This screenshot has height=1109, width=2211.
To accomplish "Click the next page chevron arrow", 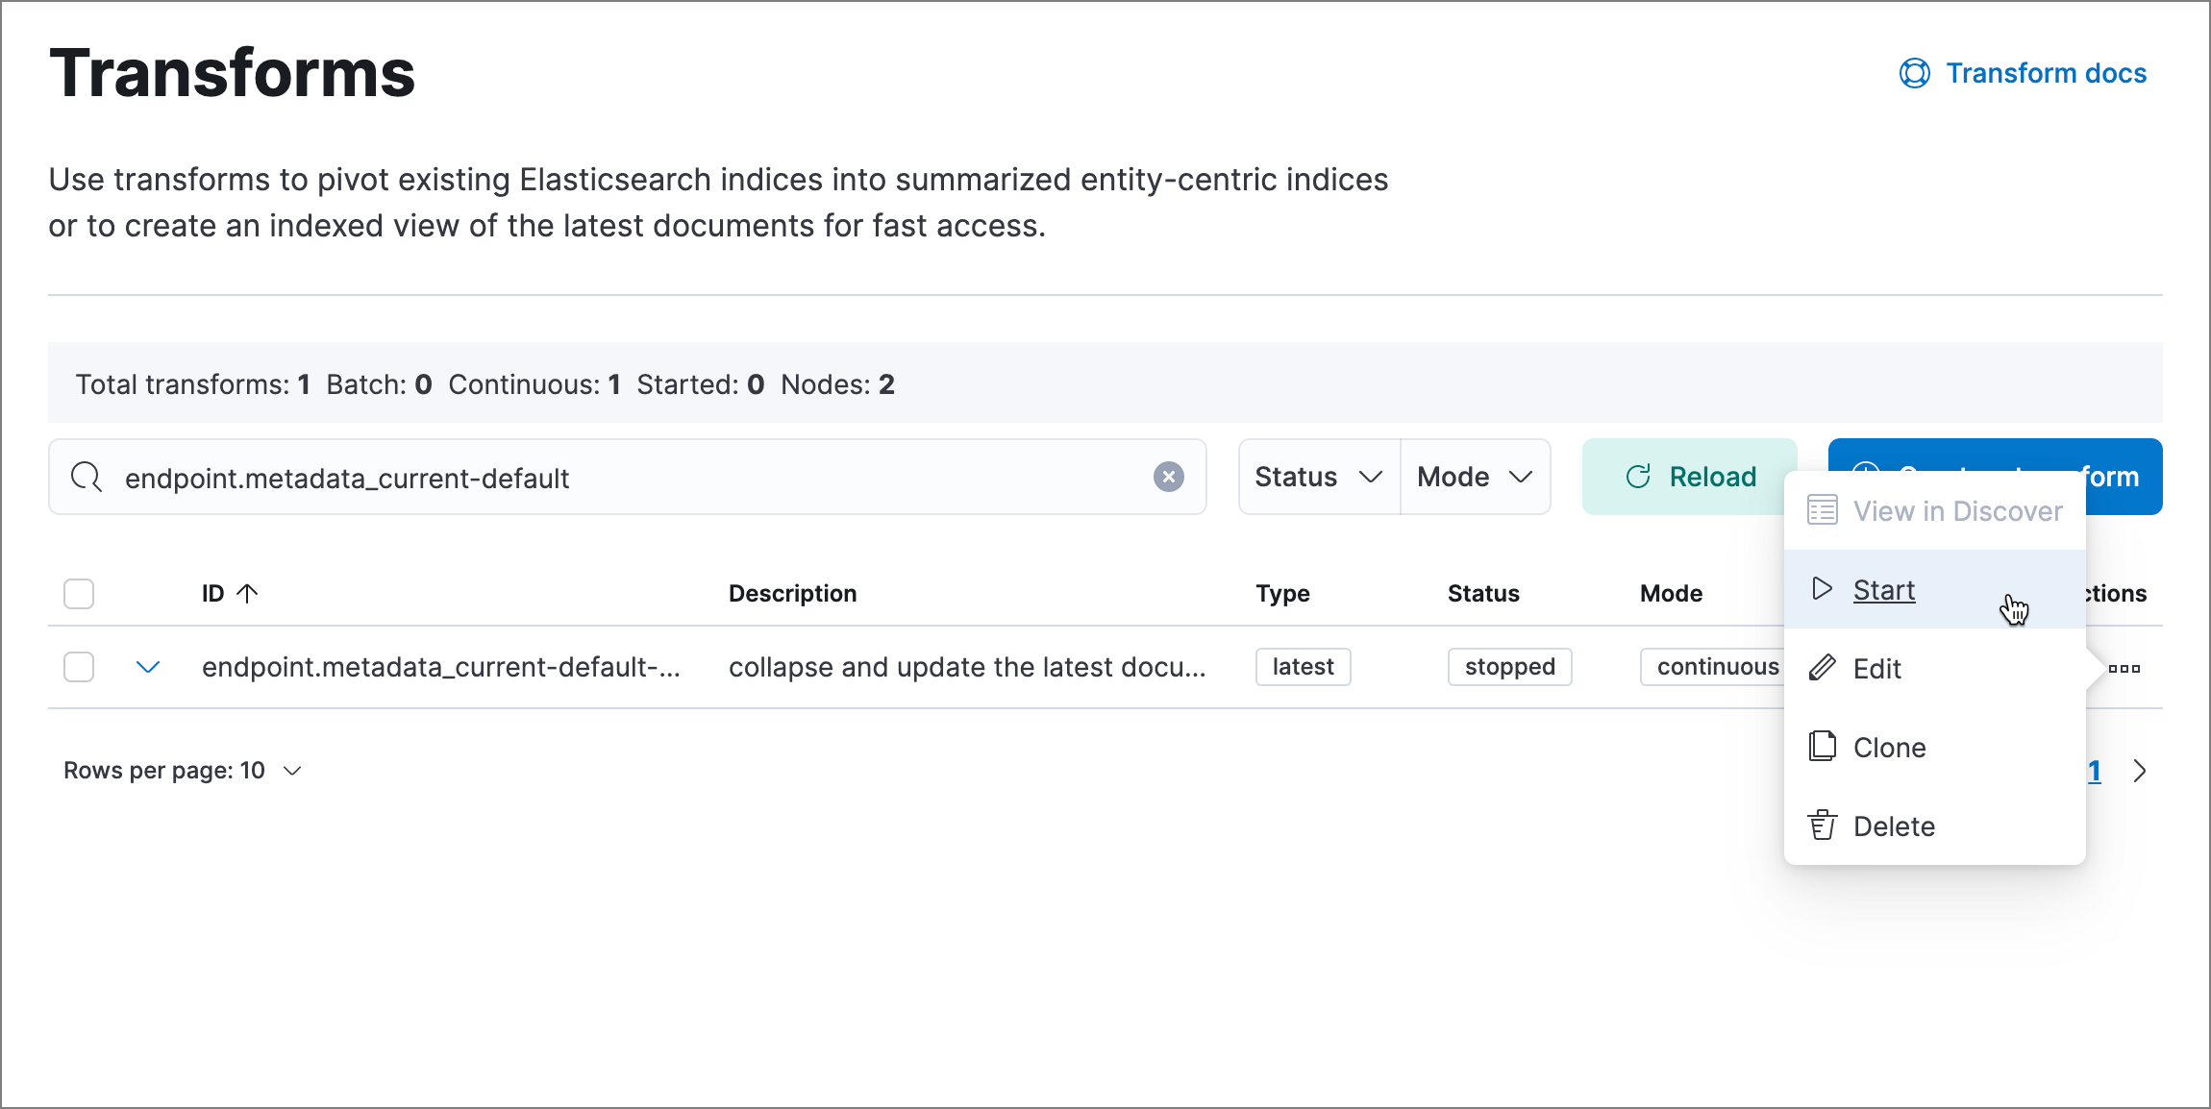I will coord(2141,770).
